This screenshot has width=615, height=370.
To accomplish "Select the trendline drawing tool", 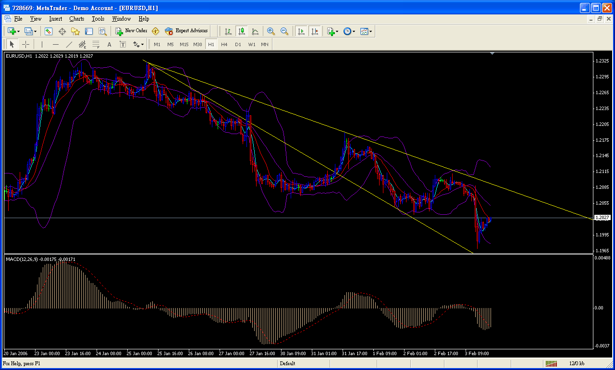I will (x=69, y=45).
